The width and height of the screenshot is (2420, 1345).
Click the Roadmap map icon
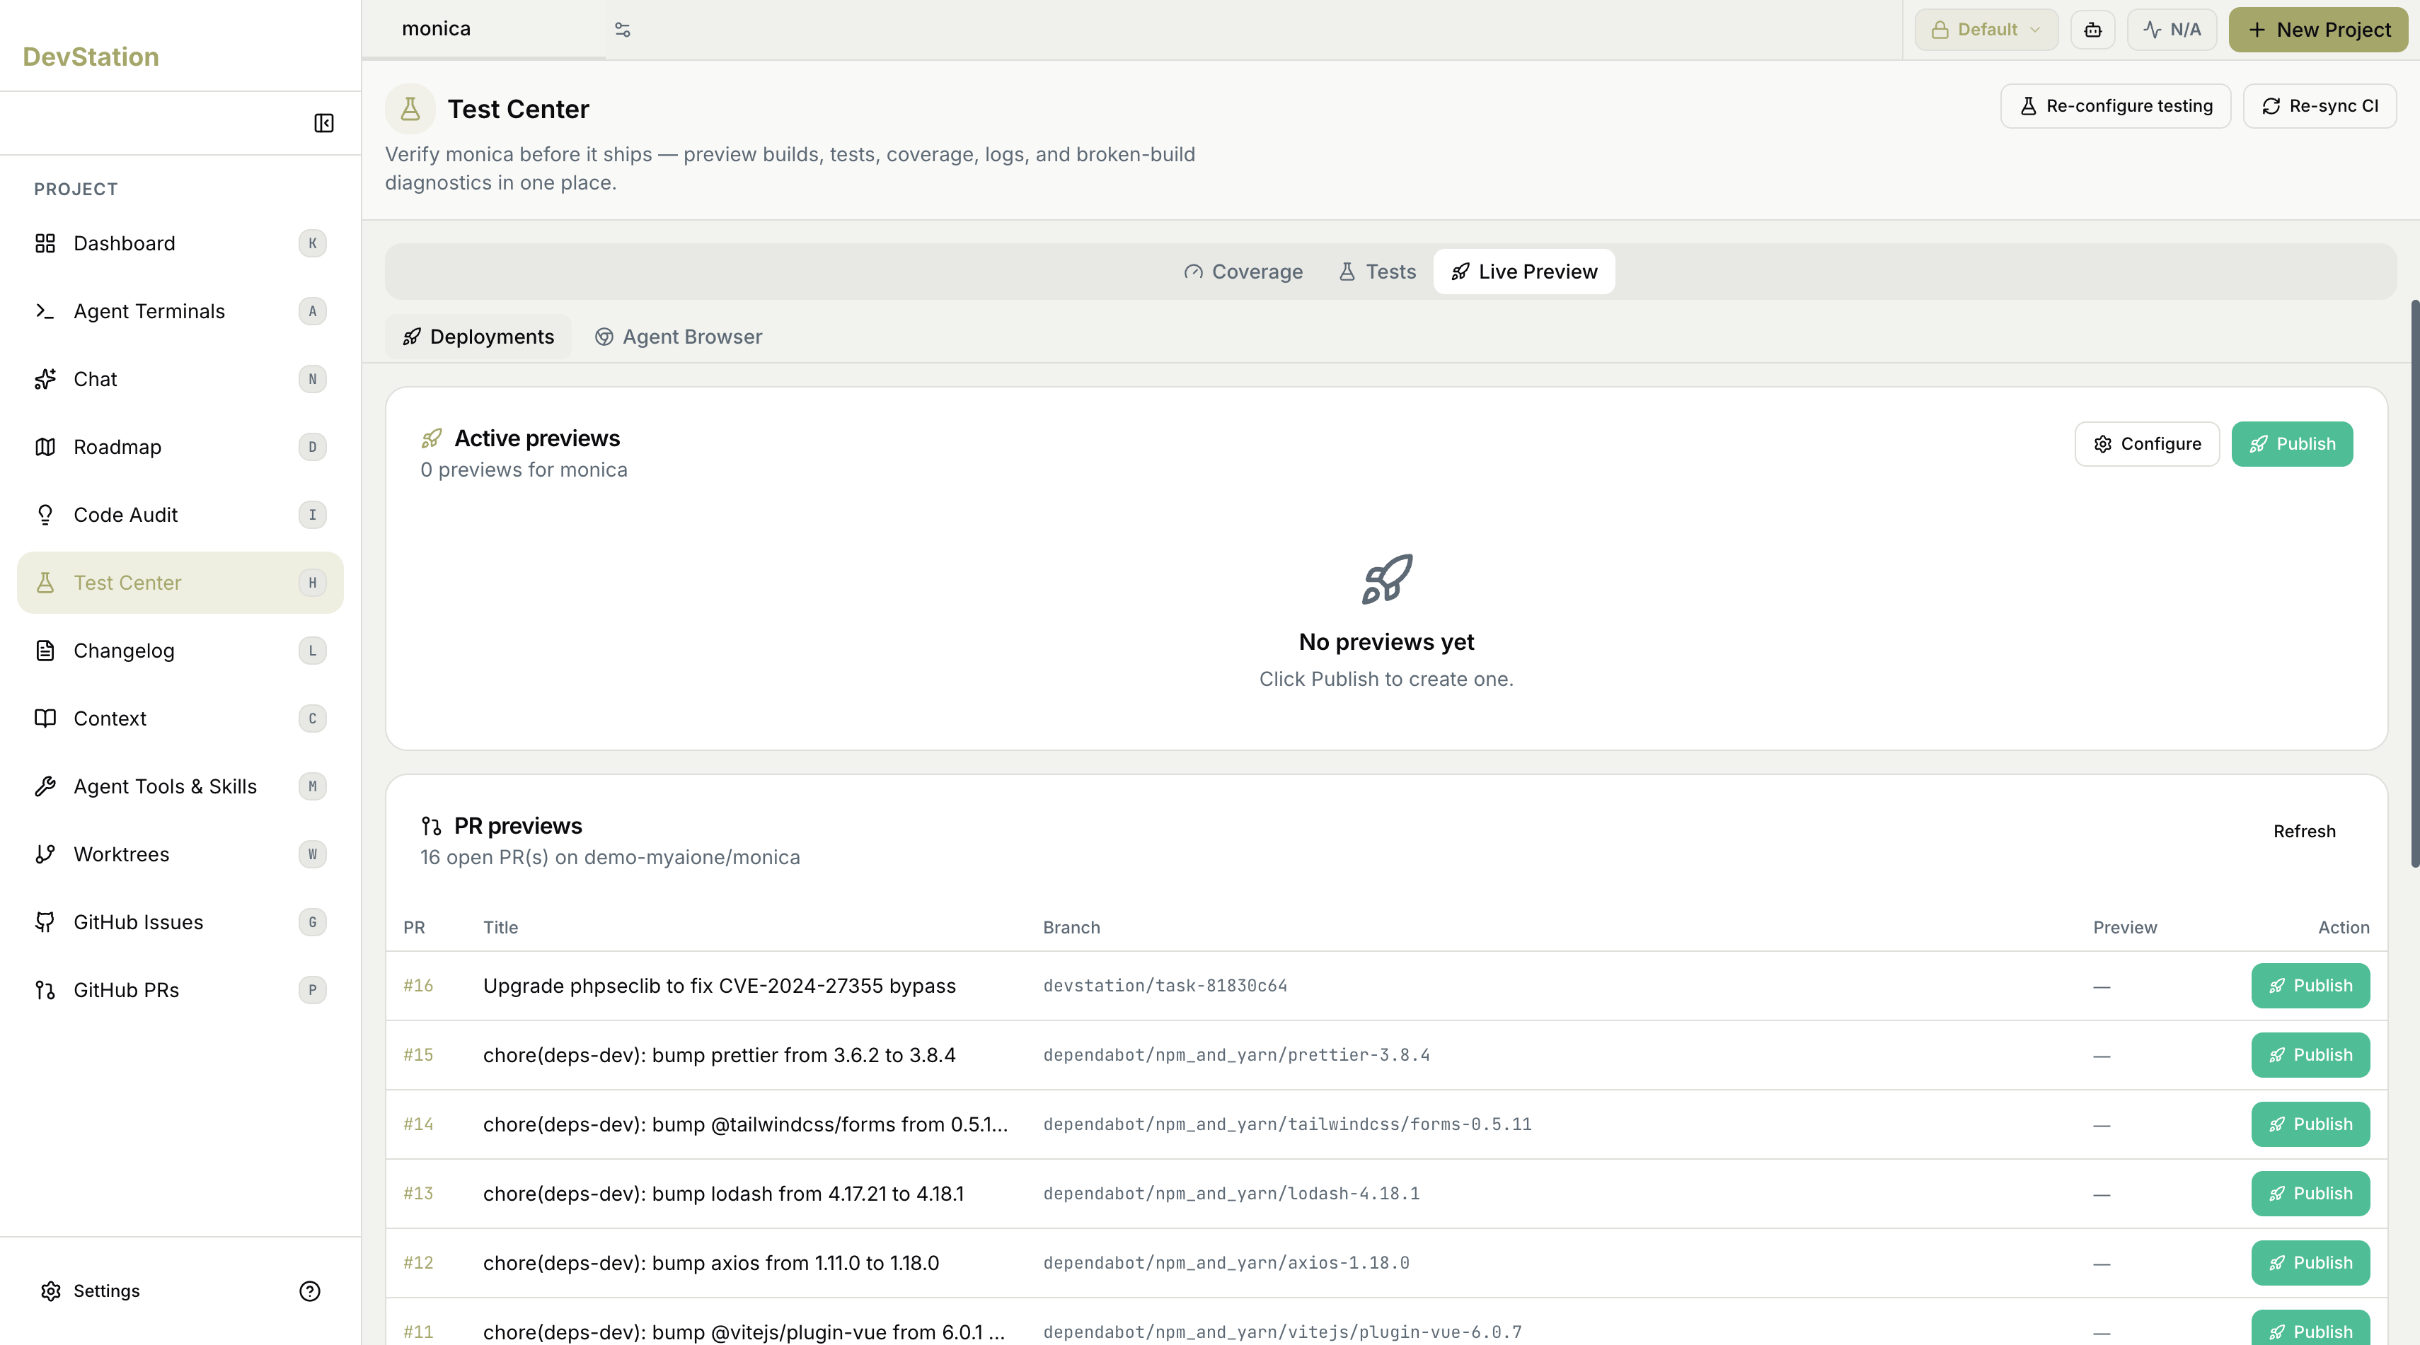[x=45, y=447]
